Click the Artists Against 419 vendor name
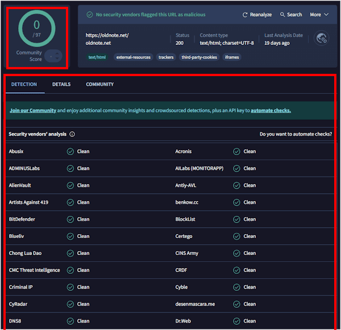The image size is (341, 330). click(28, 202)
